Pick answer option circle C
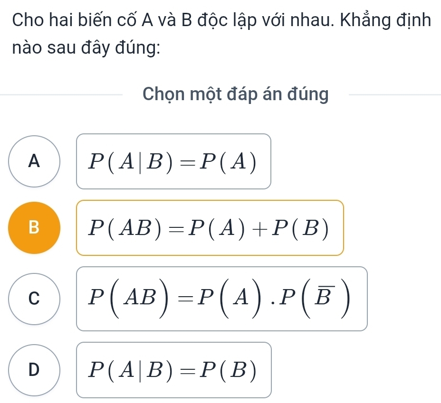 34,298
